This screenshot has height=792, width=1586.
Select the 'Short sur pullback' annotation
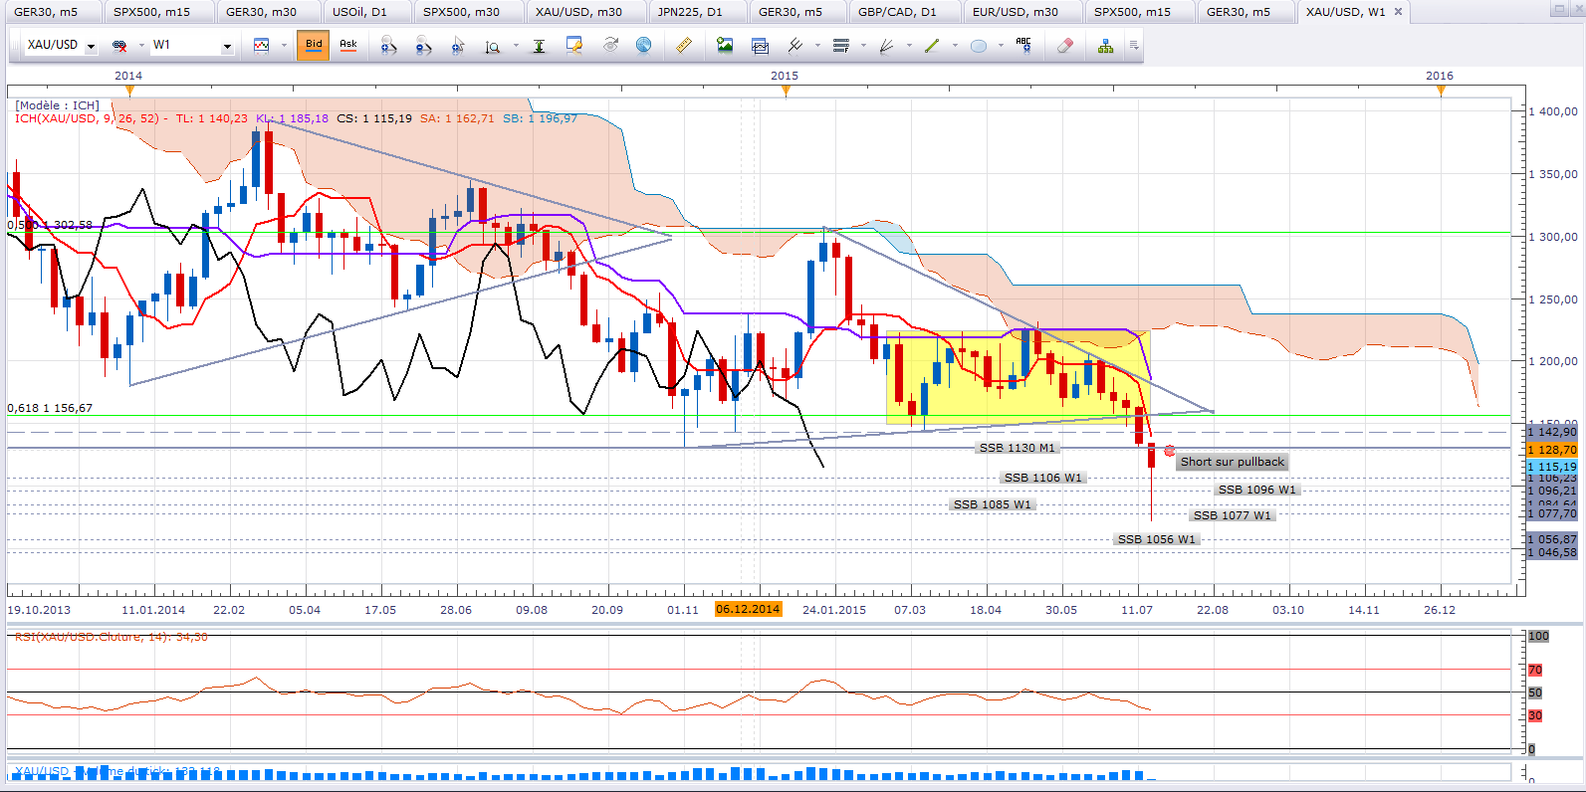1233,462
